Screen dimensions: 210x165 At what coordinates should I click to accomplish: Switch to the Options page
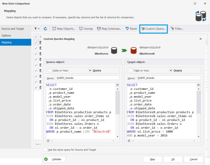(x=15, y=36)
